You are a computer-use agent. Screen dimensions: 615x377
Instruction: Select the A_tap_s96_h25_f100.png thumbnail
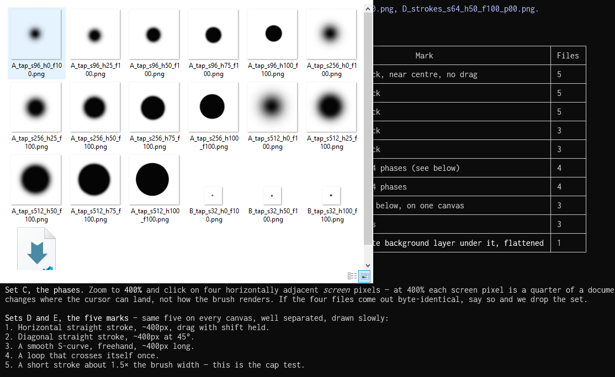tap(95, 34)
